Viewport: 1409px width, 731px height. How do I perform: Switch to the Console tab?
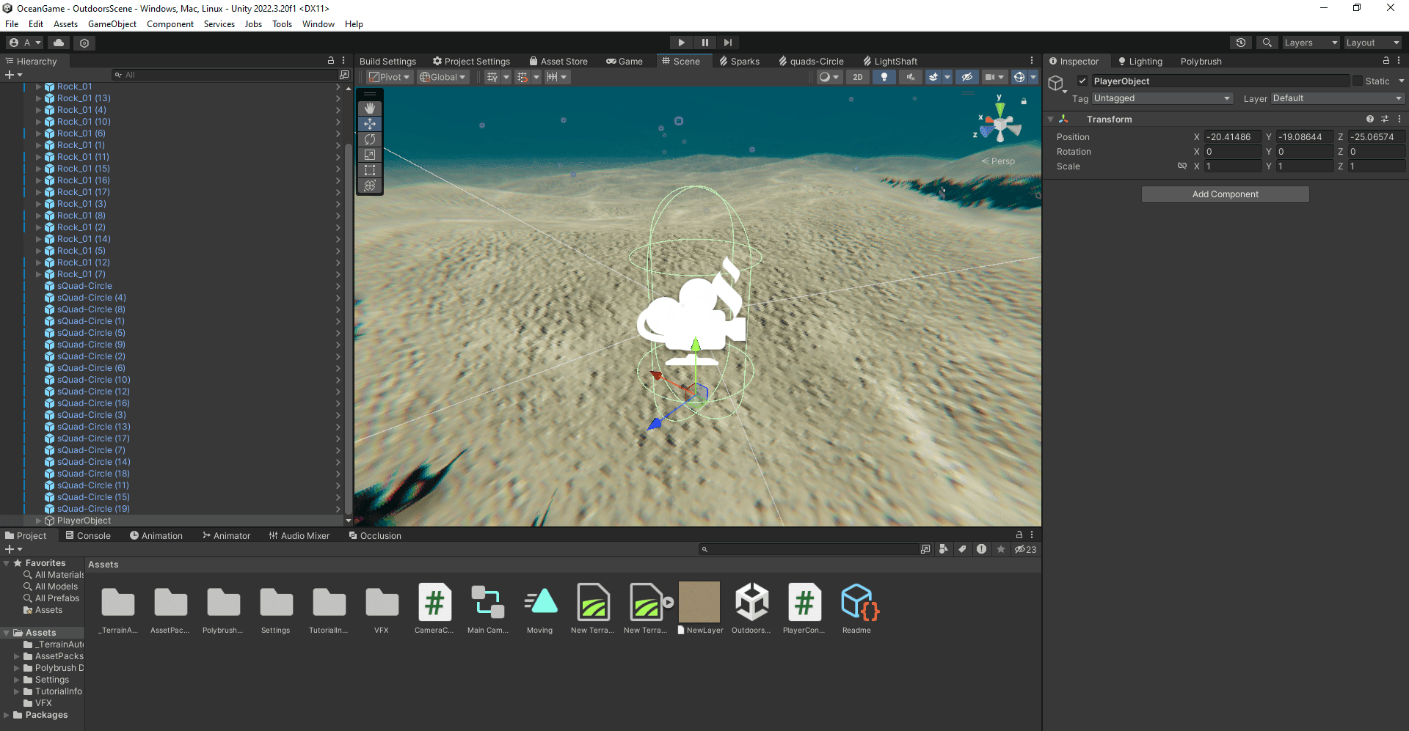[x=88, y=536]
